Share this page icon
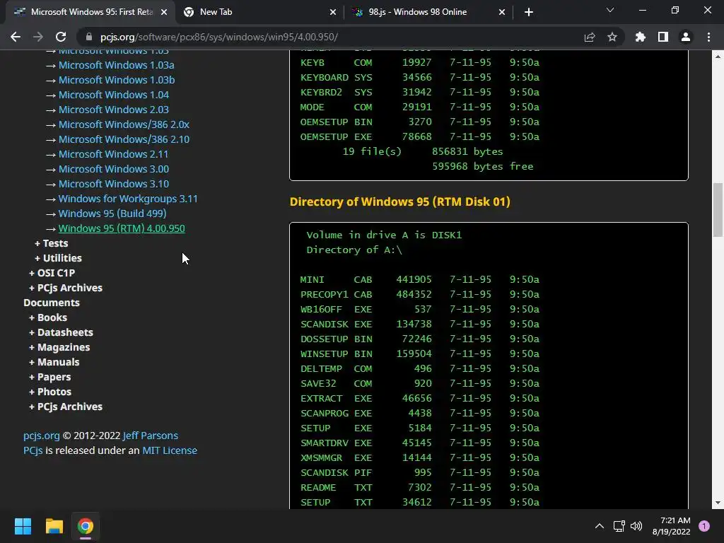Image resolution: width=724 pixels, height=543 pixels. [590, 37]
